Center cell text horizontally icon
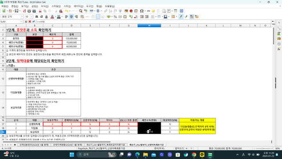Viewport: 282px width, 159px height. [x=71, y=17]
